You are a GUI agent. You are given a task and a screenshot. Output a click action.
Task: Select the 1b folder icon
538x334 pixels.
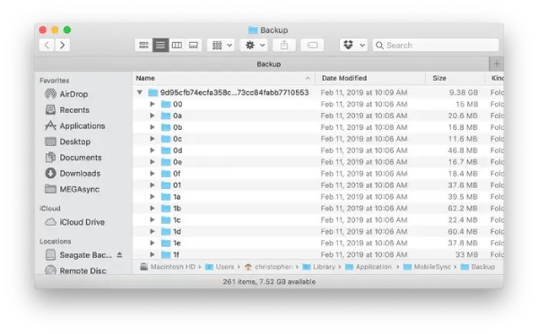click(x=166, y=209)
